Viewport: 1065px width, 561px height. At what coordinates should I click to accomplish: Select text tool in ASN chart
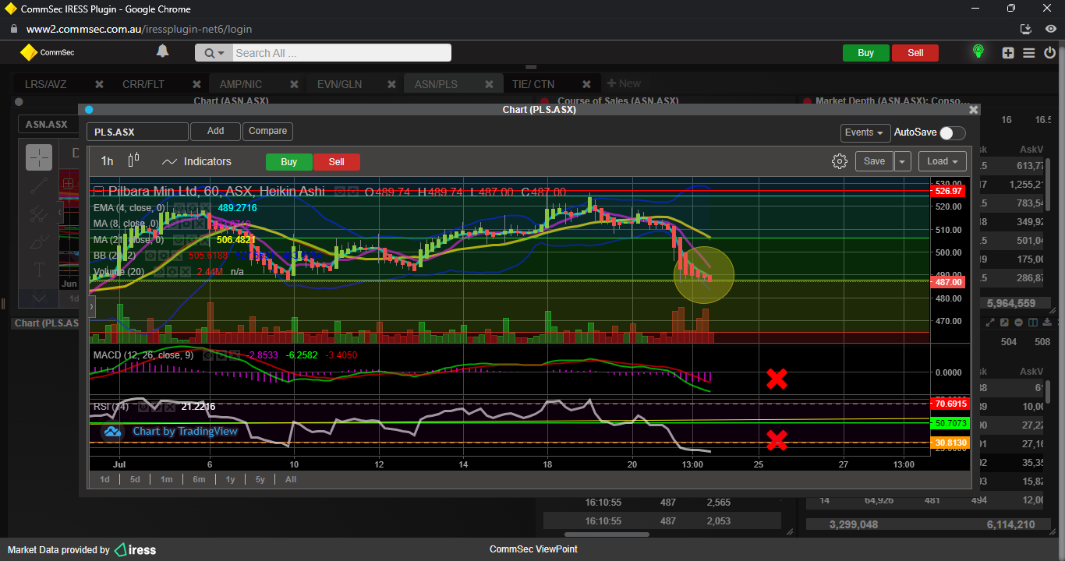point(39,270)
